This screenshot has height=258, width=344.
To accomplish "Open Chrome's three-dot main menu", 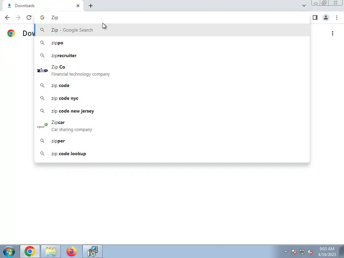I will point(337,17).
